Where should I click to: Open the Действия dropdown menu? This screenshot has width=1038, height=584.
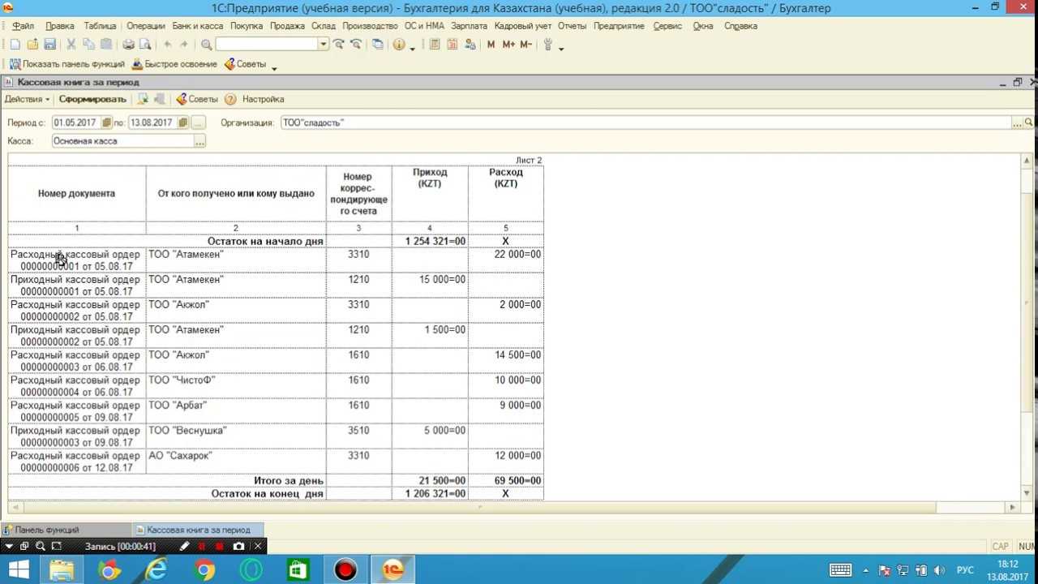27,99
